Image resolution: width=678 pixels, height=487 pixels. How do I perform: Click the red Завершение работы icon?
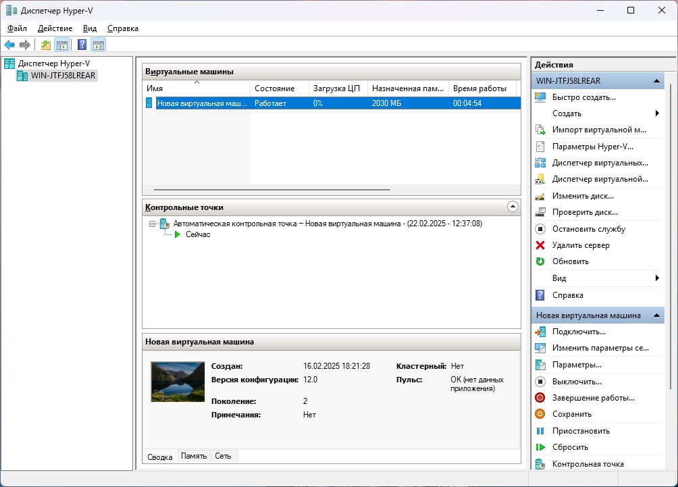coord(540,397)
